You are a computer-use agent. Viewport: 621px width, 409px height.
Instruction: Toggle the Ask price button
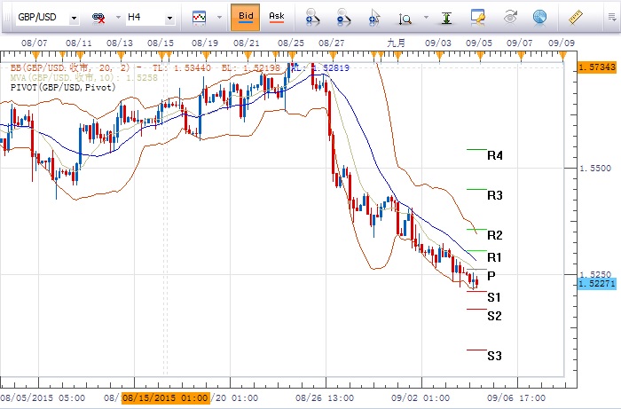pyautogui.click(x=277, y=17)
